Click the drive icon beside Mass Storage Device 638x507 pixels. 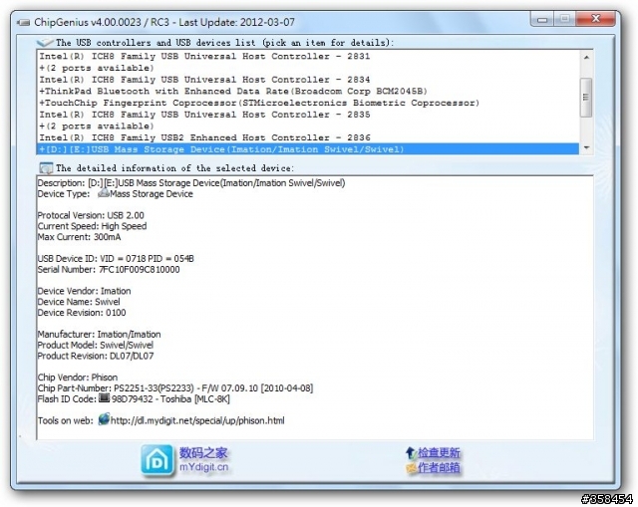click(104, 193)
